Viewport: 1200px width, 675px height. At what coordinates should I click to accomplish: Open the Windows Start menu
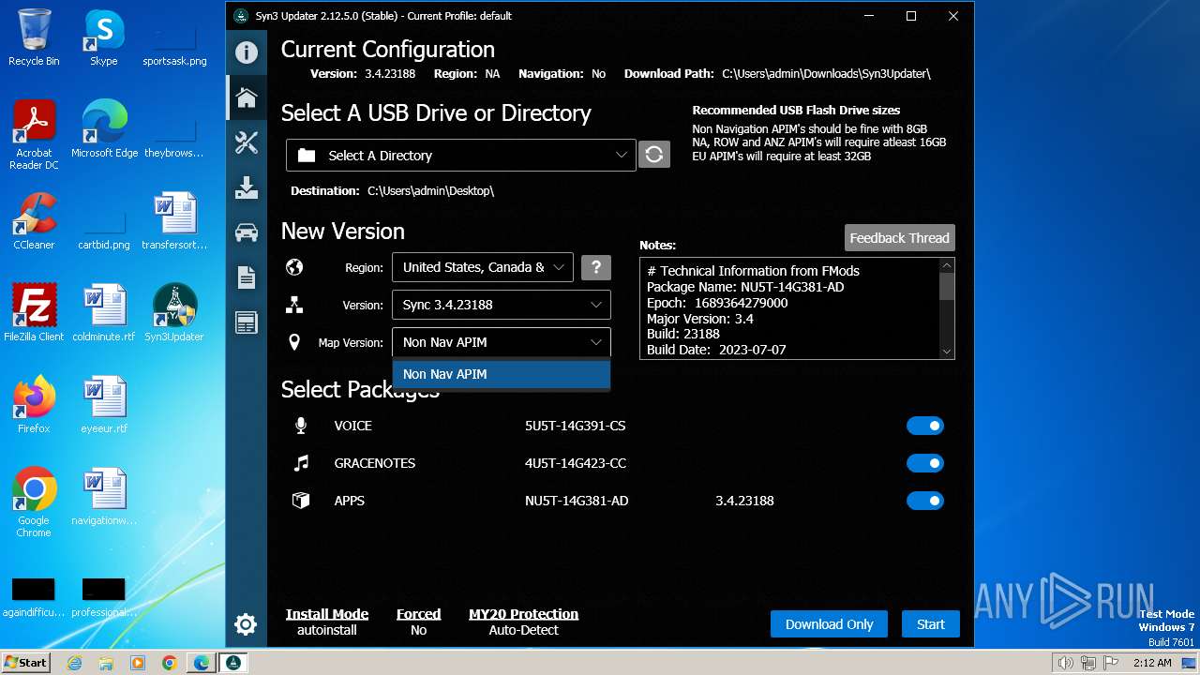tap(26, 662)
